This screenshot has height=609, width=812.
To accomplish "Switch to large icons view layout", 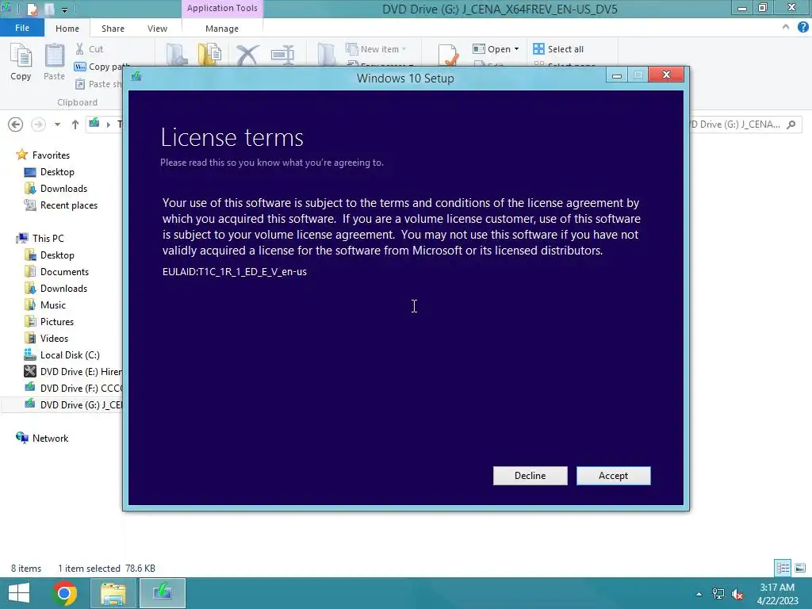I will 799,568.
